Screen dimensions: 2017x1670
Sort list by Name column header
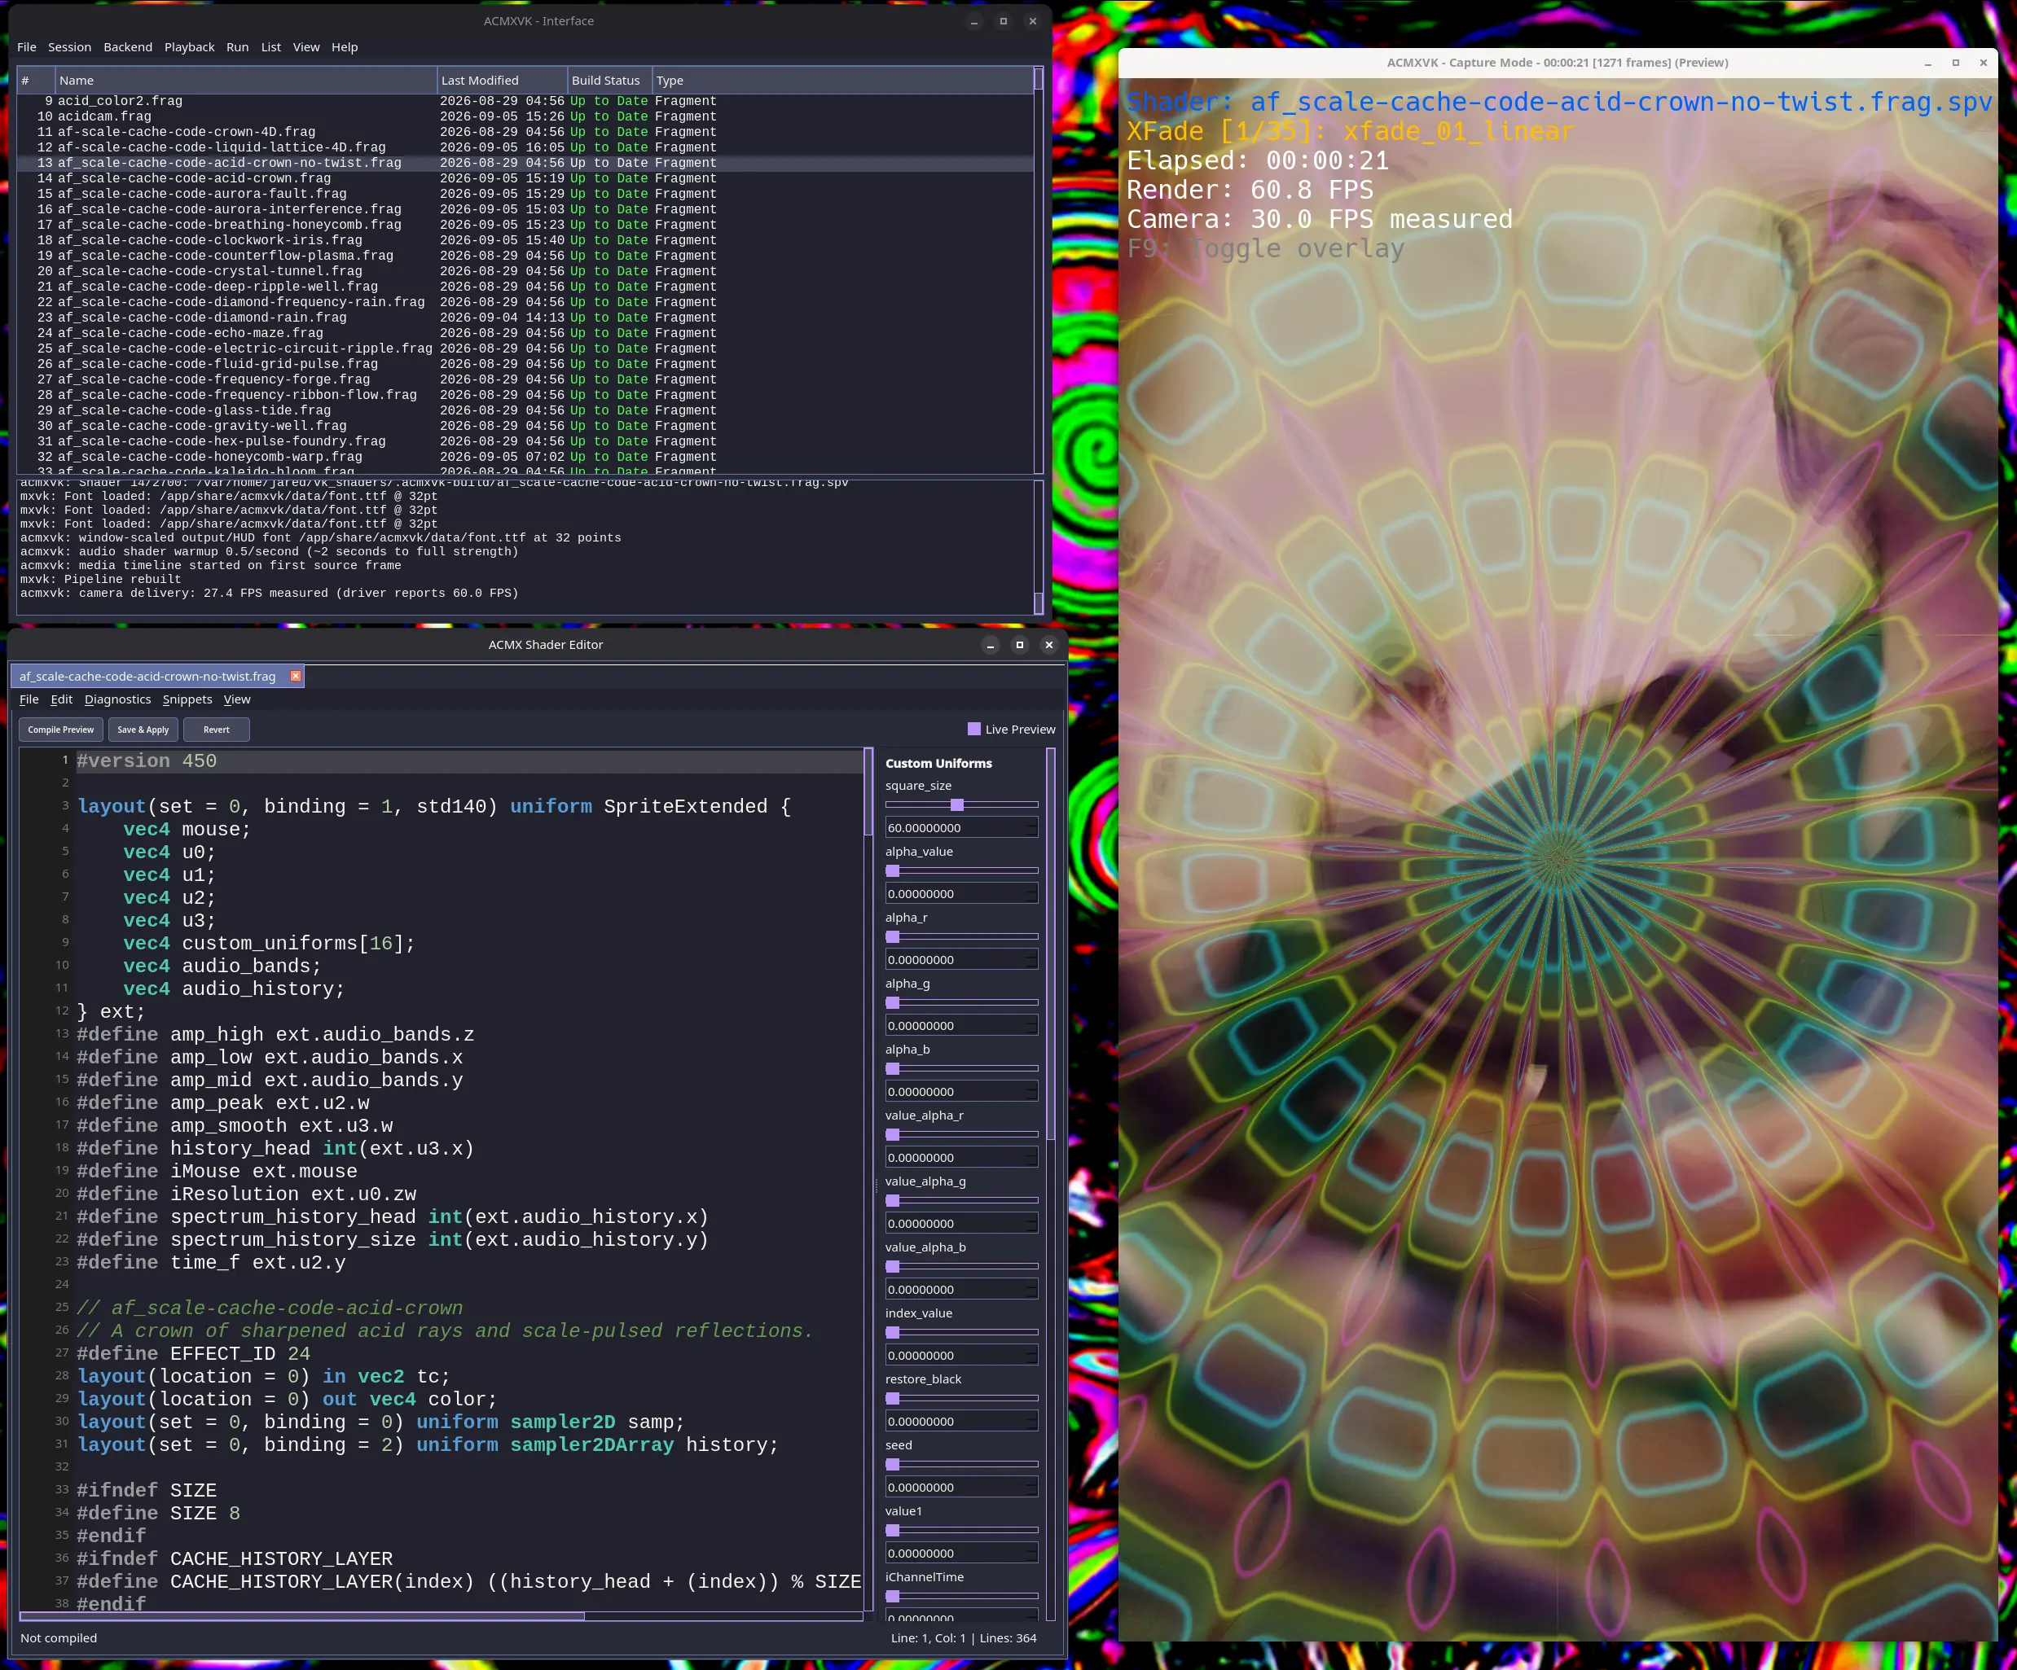coord(246,81)
